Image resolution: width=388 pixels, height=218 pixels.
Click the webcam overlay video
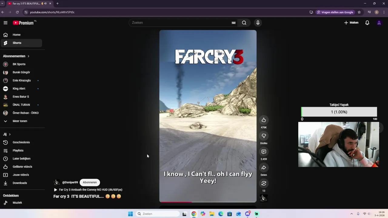(x=339, y=144)
